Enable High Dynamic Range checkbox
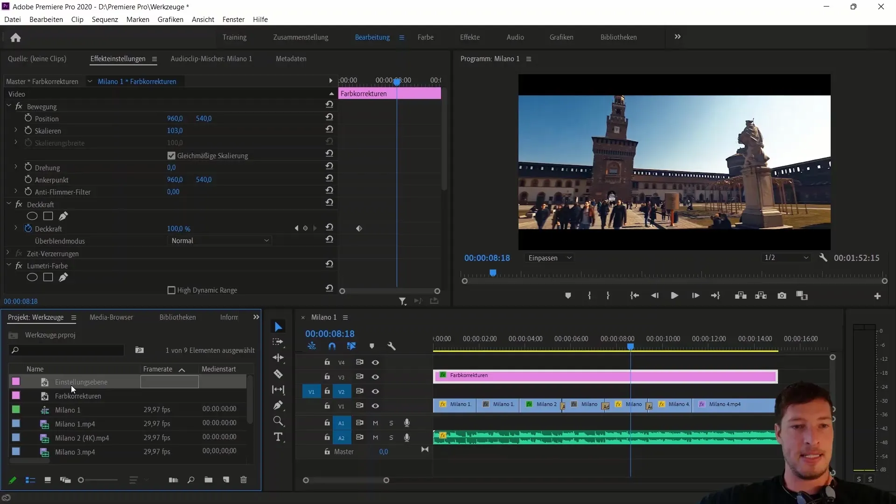The image size is (896, 504). [x=171, y=290]
